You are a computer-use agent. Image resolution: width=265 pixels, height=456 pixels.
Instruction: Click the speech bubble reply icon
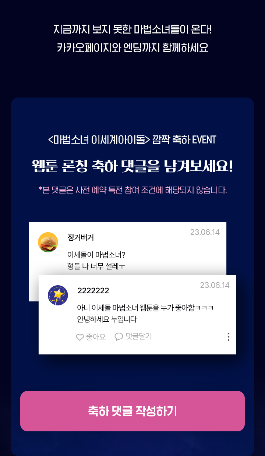[119, 337]
